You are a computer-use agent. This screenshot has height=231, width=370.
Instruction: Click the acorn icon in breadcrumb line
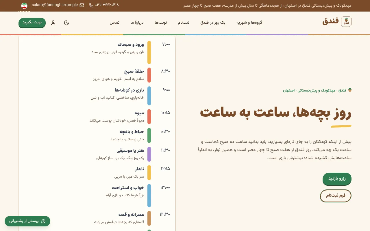(x=350, y=90)
